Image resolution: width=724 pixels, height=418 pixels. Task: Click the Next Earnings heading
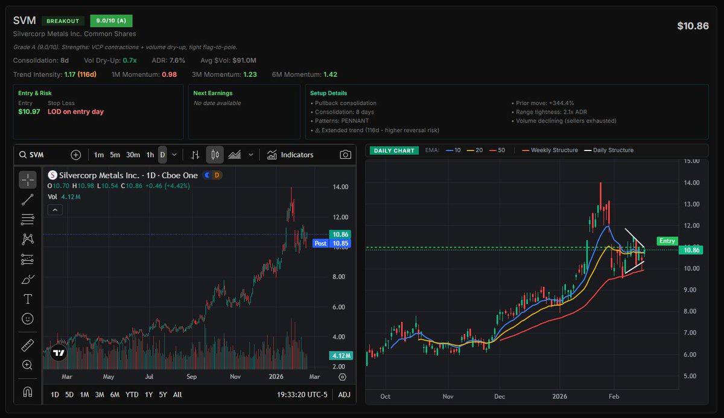point(212,93)
